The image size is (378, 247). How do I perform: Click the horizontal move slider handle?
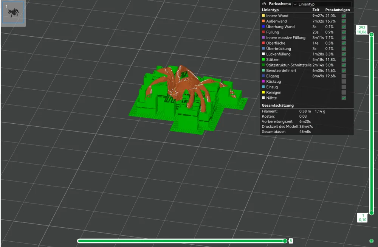[285, 241]
